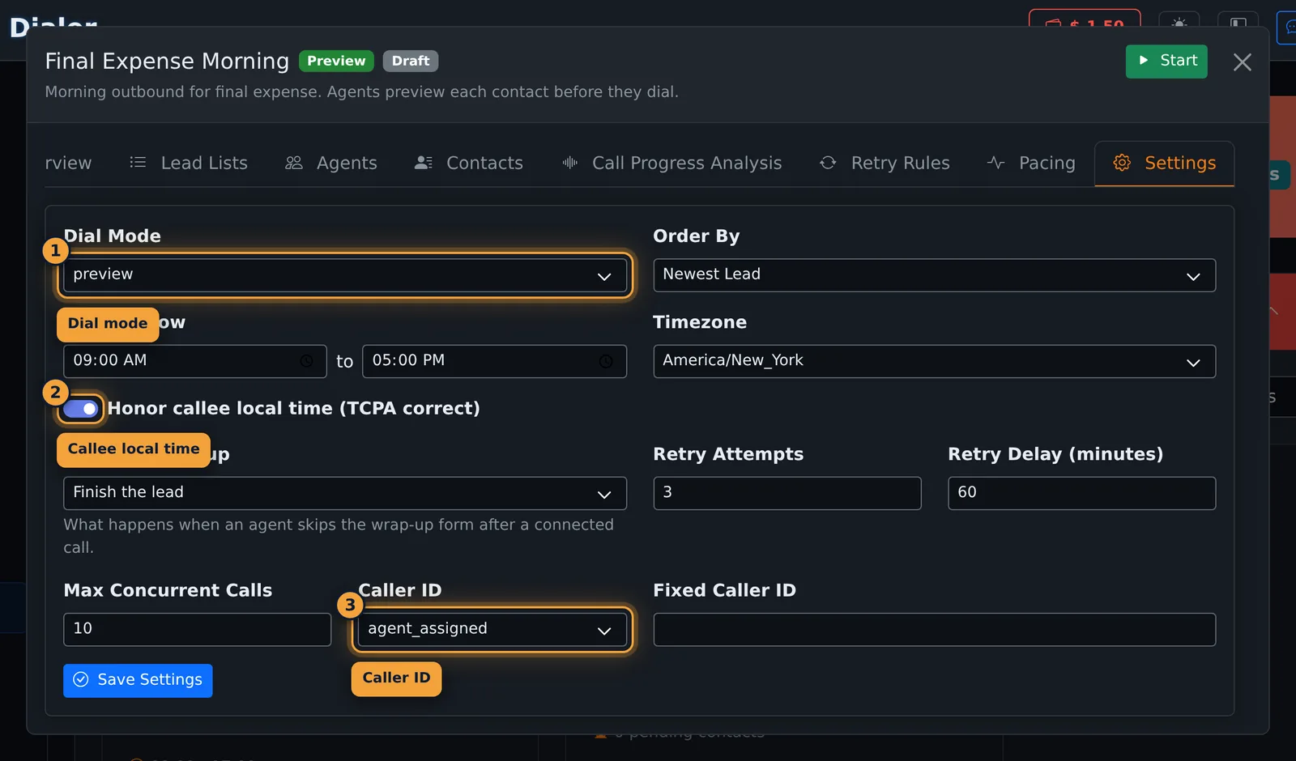Close the Final Expense Morning dialog

tap(1242, 62)
